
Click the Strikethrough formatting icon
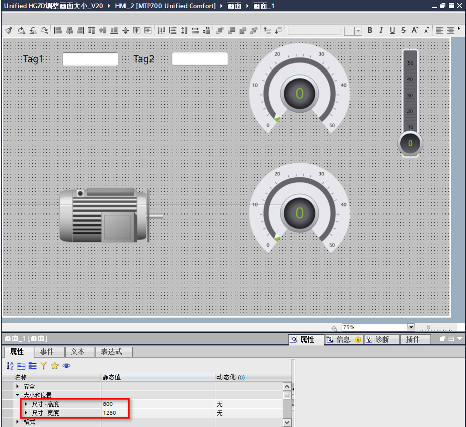(403, 30)
